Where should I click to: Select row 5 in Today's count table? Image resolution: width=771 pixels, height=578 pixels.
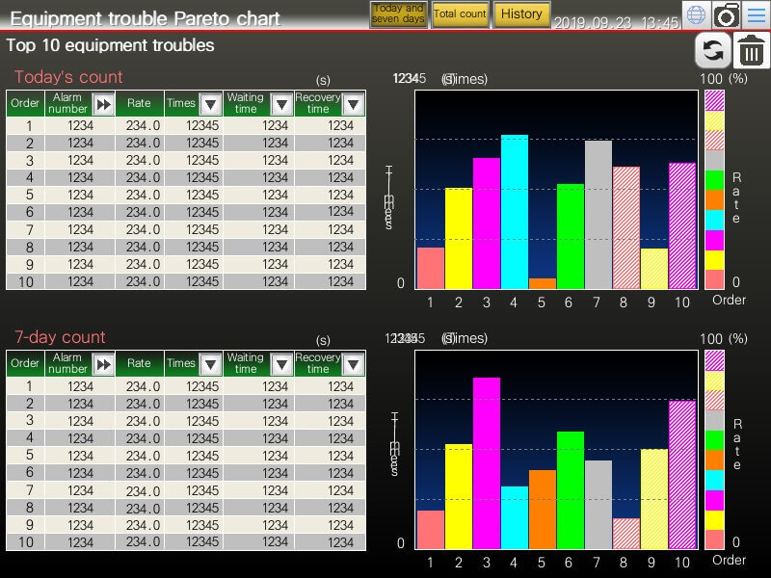click(x=186, y=195)
